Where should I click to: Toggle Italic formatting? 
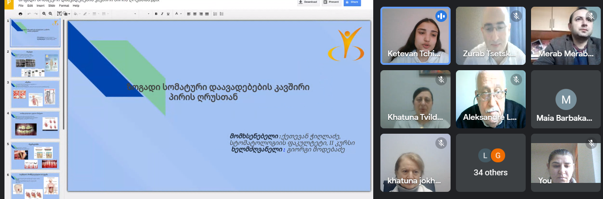click(x=162, y=14)
